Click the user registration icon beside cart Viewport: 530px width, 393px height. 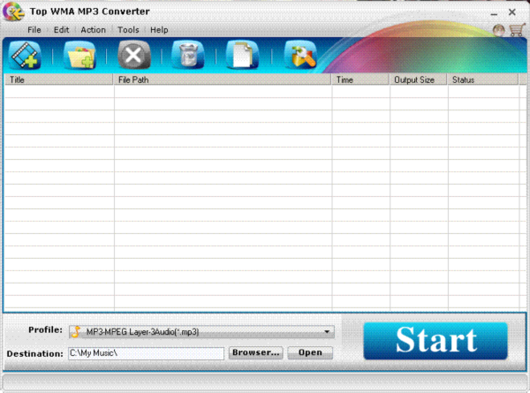click(x=498, y=30)
